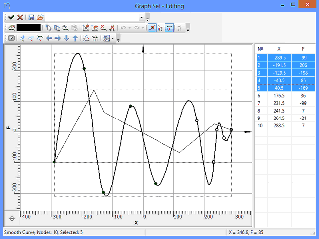This screenshot has width=319, height=239.
Task: Toggle the third highlighted magnet mode button
Action: tap(169, 28)
